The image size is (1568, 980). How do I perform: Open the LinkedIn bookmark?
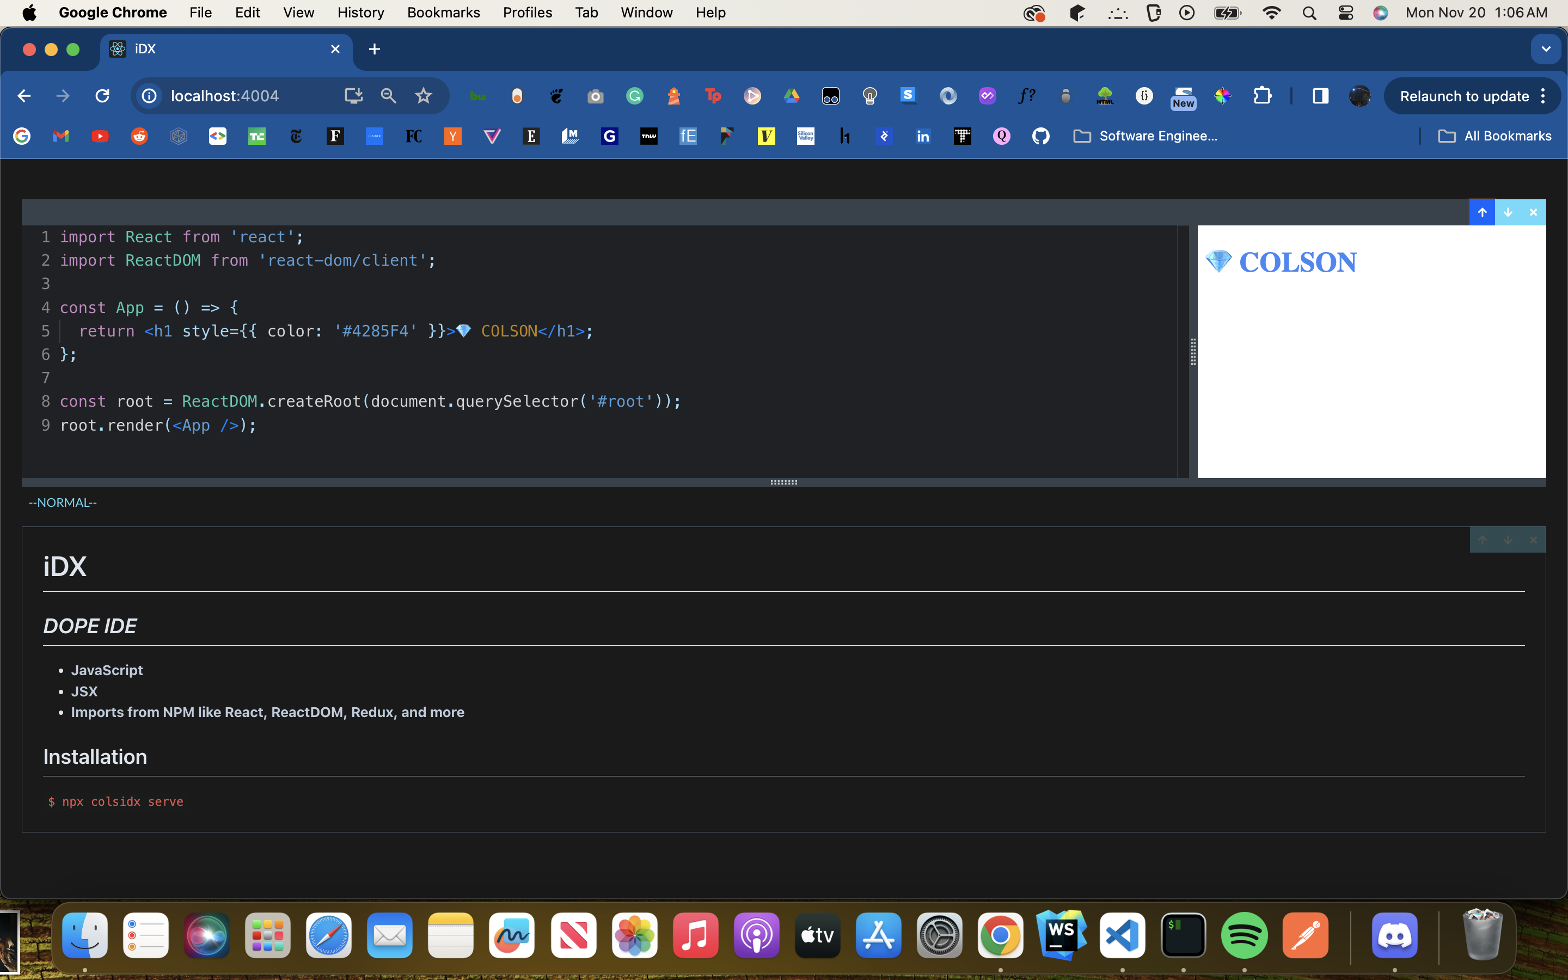pos(923,136)
